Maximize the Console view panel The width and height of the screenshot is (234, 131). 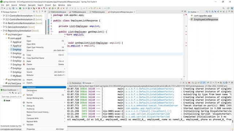[232, 83]
